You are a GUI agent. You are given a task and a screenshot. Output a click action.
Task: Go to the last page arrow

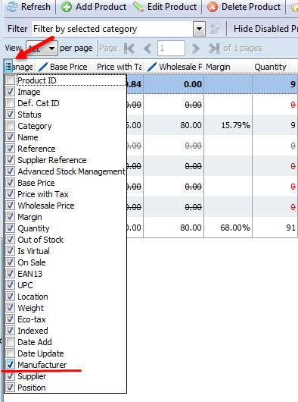tap(214, 49)
